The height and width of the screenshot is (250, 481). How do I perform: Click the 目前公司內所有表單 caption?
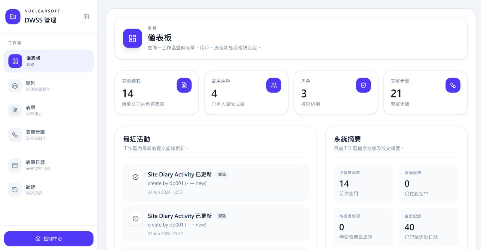point(143,104)
